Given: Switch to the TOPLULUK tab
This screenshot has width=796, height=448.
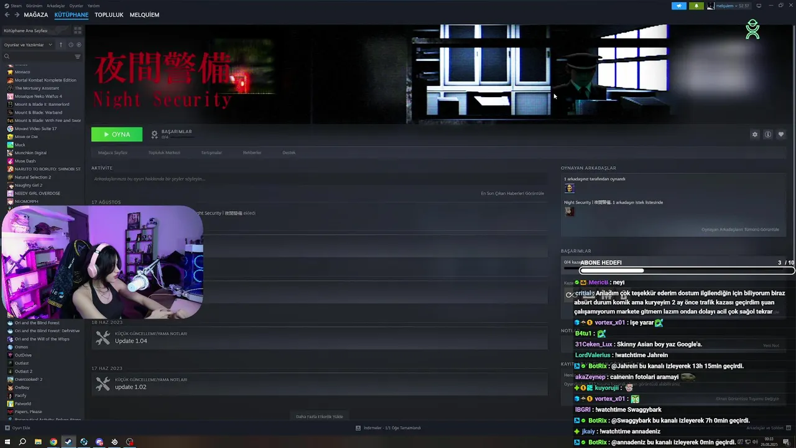Looking at the screenshot, I should (109, 14).
